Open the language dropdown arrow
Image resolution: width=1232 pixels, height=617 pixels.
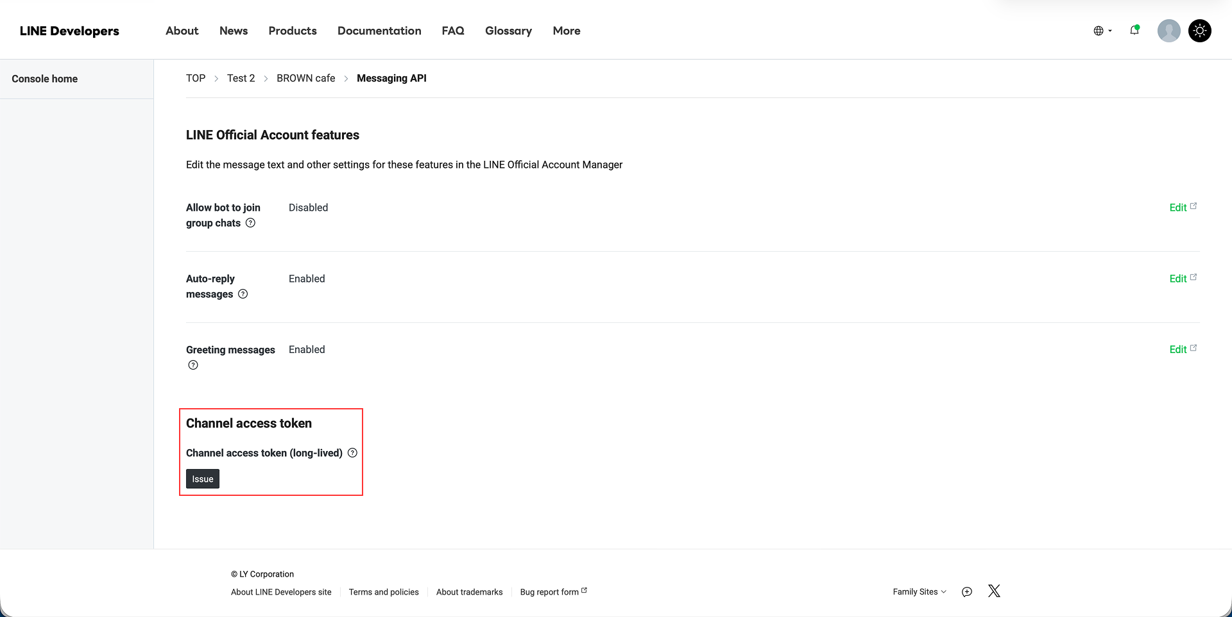[x=1109, y=31]
